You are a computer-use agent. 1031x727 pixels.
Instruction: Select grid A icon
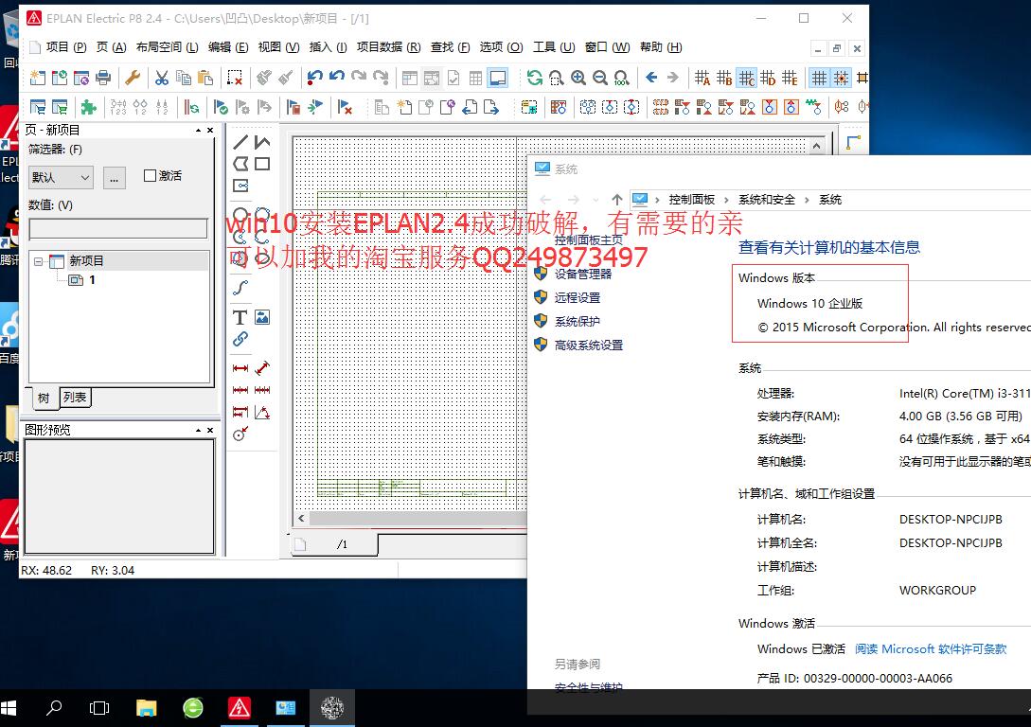702,79
